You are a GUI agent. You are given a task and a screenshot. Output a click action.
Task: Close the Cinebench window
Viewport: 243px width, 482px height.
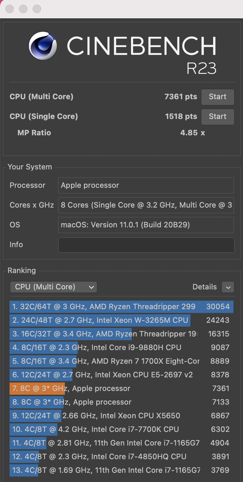click(10, 9)
